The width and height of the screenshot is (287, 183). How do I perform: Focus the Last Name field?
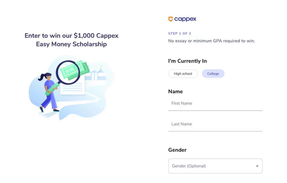pos(215,124)
